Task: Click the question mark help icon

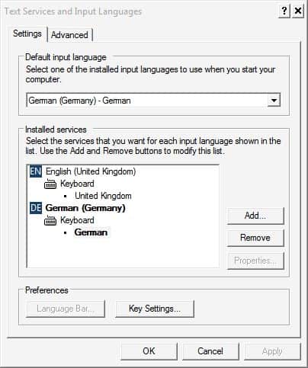Action: point(284,11)
